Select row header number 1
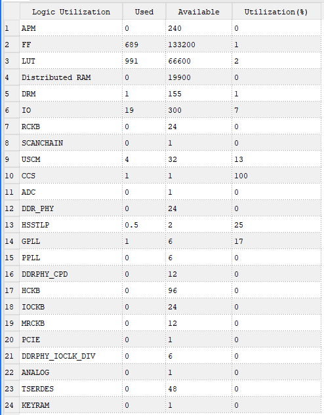 12,28
